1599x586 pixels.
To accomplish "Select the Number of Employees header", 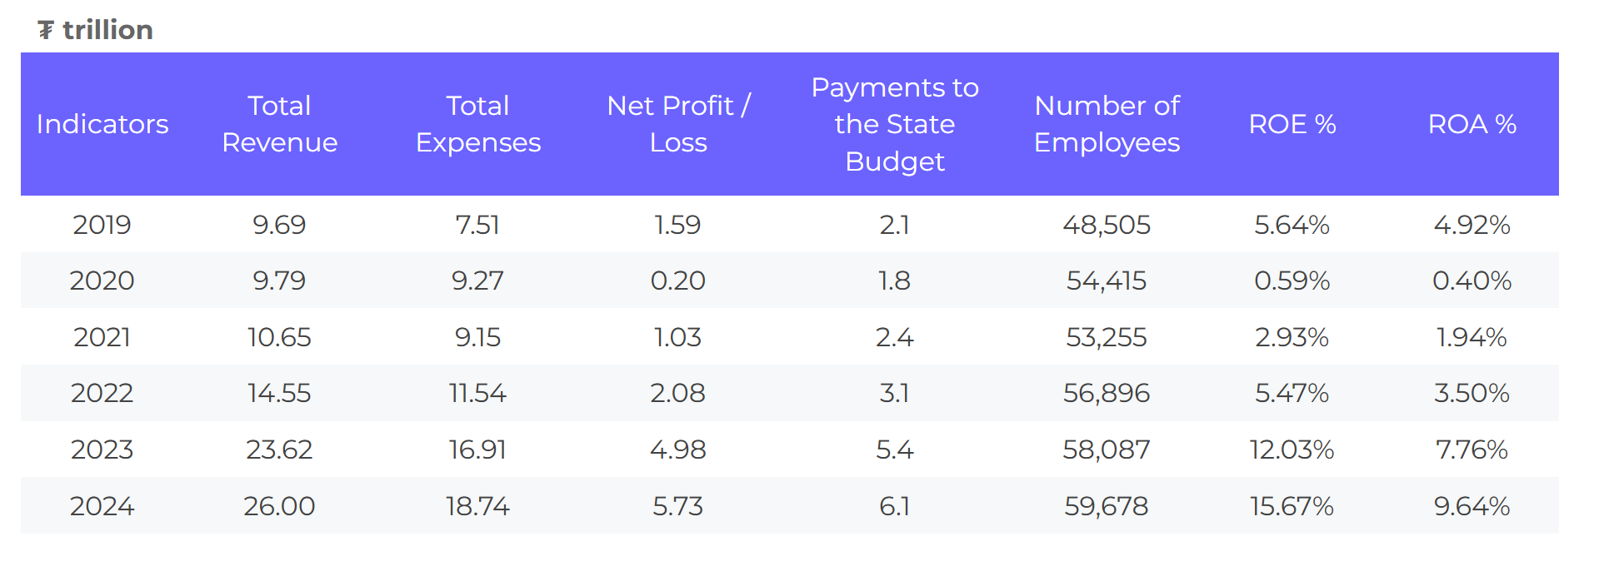I will [x=1107, y=124].
